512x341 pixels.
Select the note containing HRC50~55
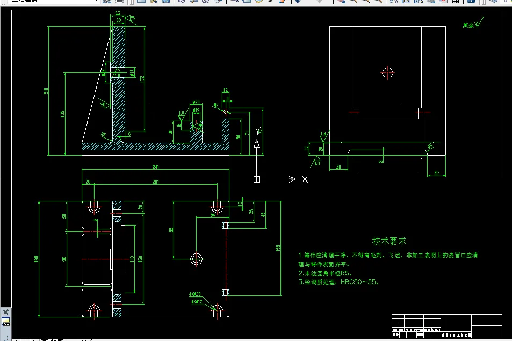(x=338, y=281)
